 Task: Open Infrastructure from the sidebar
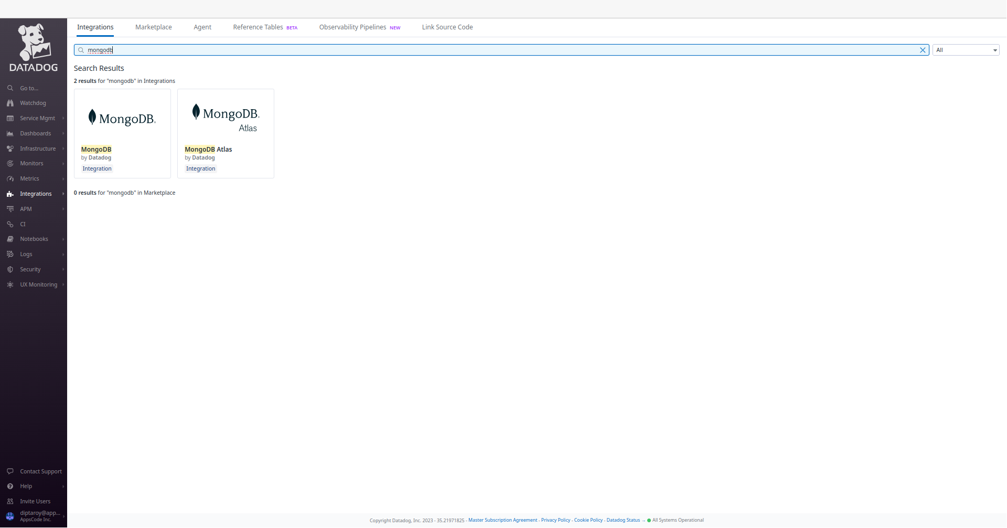coord(37,148)
